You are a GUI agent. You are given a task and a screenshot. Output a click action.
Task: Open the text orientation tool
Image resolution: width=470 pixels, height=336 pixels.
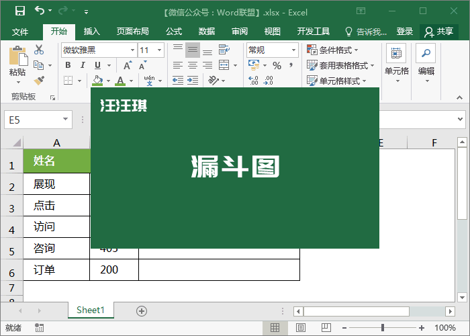(x=214, y=81)
